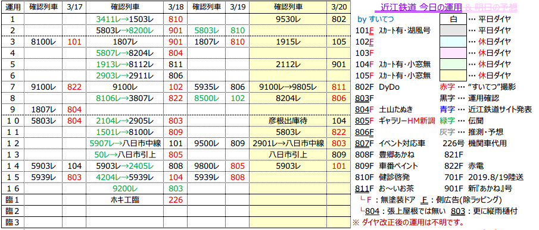Select cell 彦根出庫待
The image size is (539, 230).
[x=288, y=121]
